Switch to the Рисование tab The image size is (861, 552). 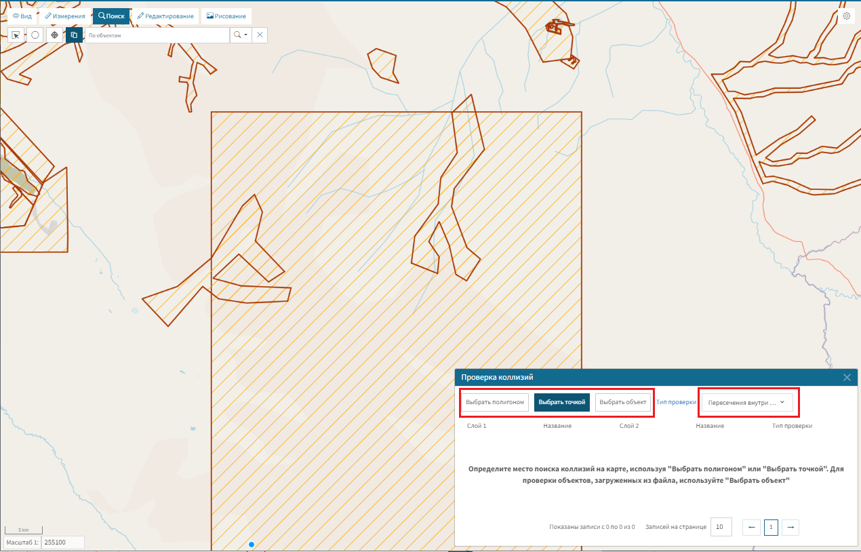(226, 16)
